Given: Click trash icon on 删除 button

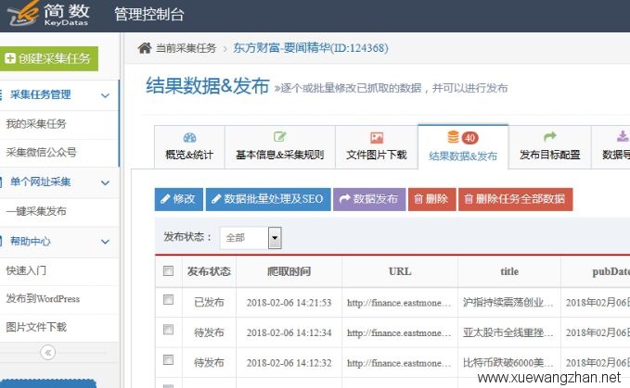Looking at the screenshot, I should 418,199.
